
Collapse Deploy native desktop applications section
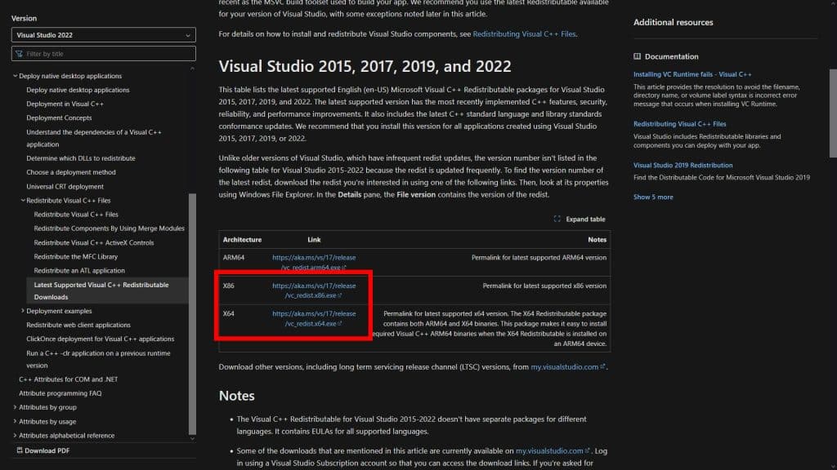coord(15,76)
